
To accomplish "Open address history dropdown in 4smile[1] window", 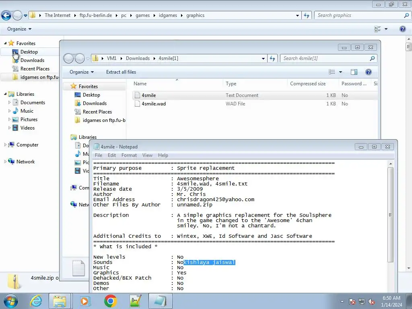I will pos(263,59).
